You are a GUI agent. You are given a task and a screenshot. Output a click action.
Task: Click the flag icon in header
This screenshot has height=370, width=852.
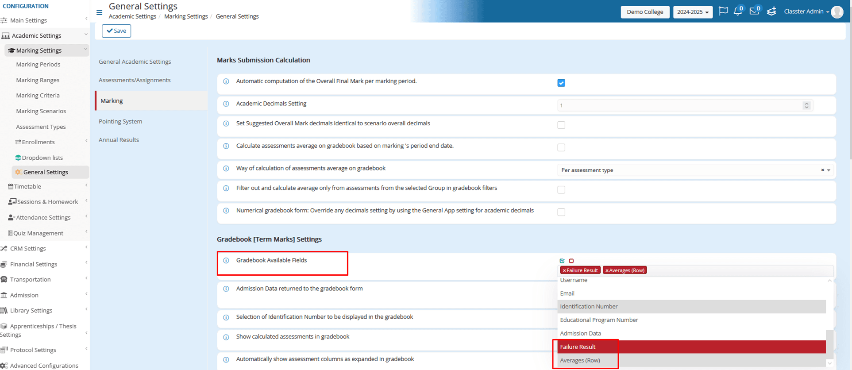[x=723, y=12]
